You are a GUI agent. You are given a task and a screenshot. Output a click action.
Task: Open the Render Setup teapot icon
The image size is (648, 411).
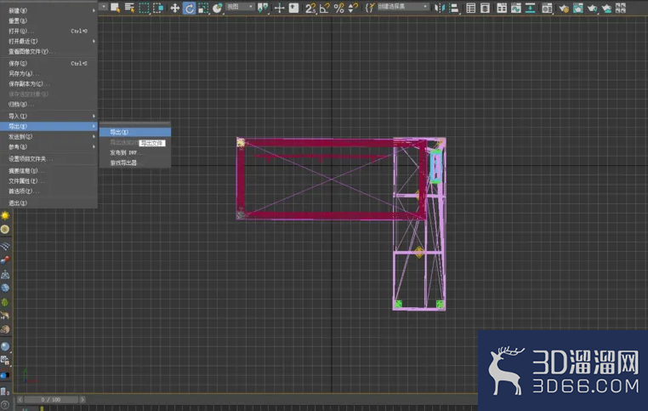(x=564, y=8)
